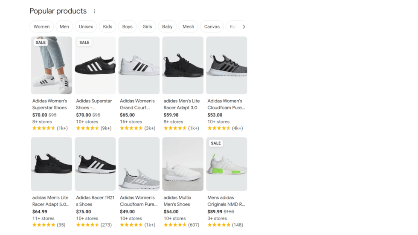Click the (9k+) star rating

(x=94, y=128)
